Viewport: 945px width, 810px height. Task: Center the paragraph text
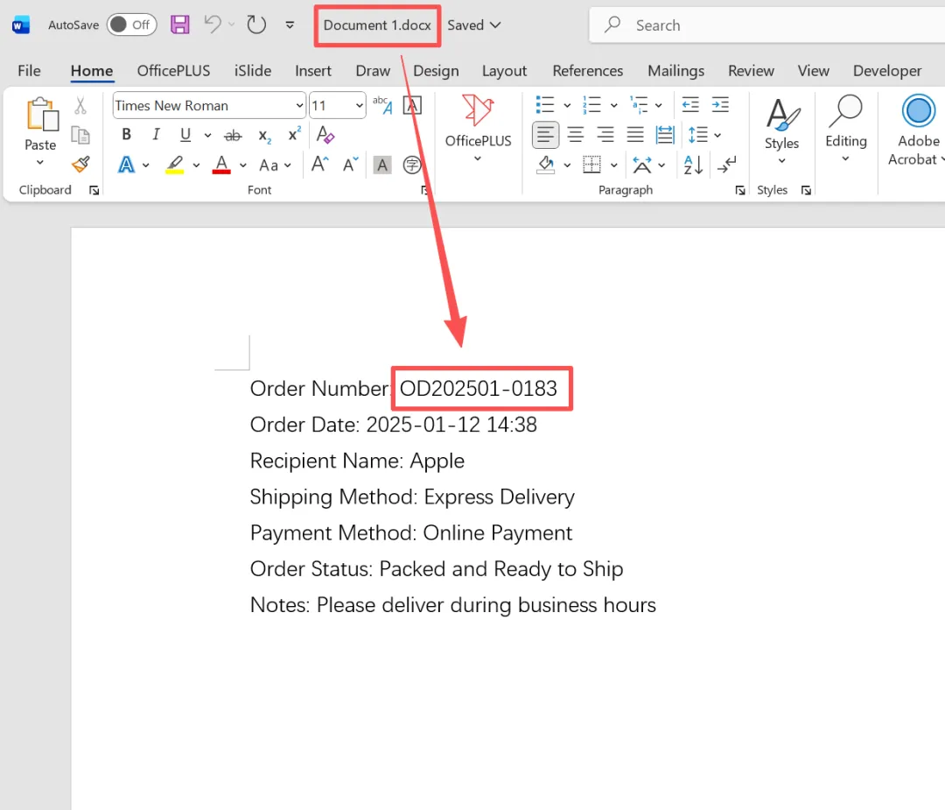(x=576, y=135)
